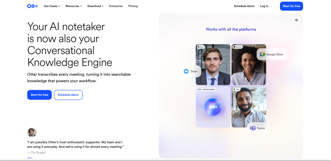Click the Microsoft Teams icon badge
The height and width of the screenshot is (161, 331).
coord(253,128)
